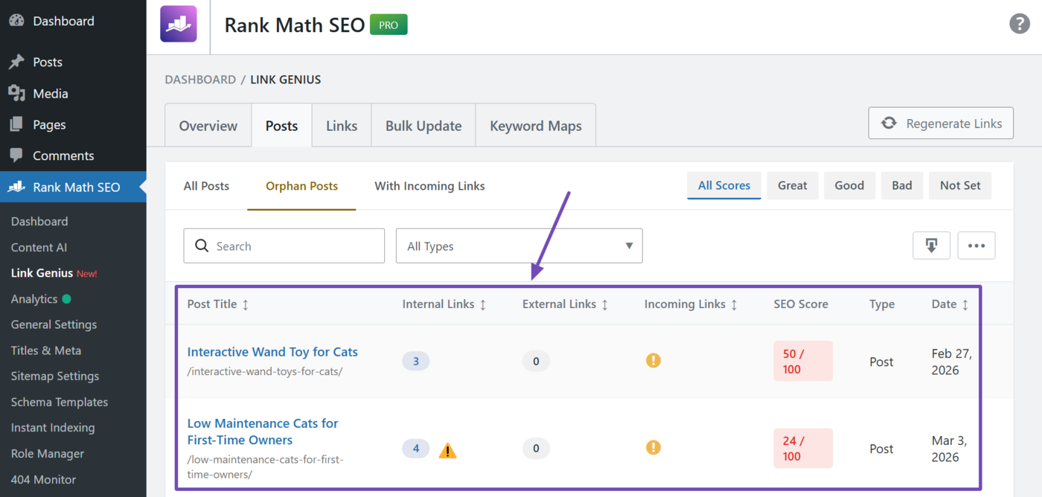
Task: Open Analytics in sidebar
Action: point(34,299)
